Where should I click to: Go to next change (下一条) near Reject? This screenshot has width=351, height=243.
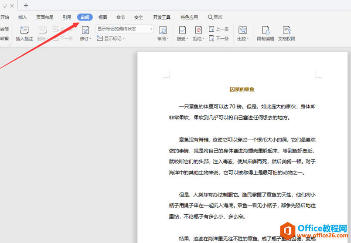pos(219,38)
